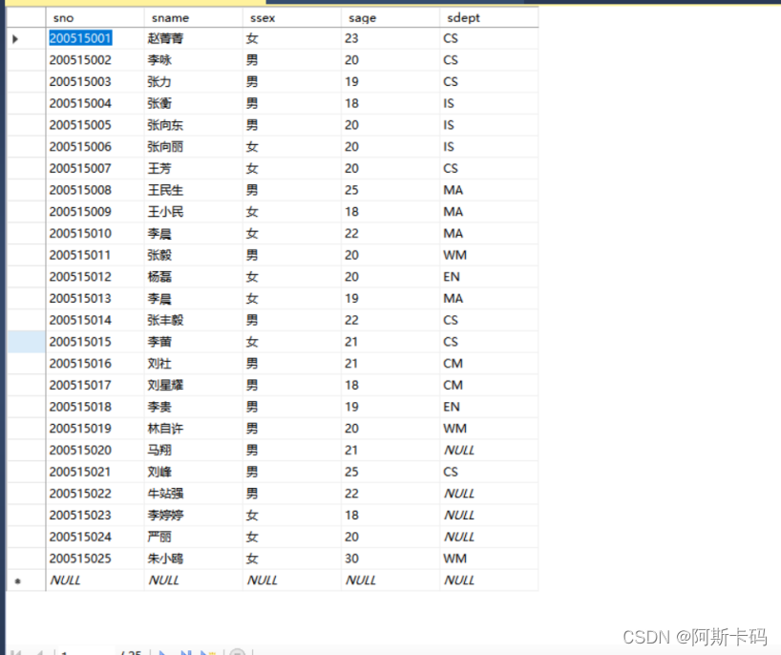Click the sno column header
781x655 pixels.
(x=95, y=18)
